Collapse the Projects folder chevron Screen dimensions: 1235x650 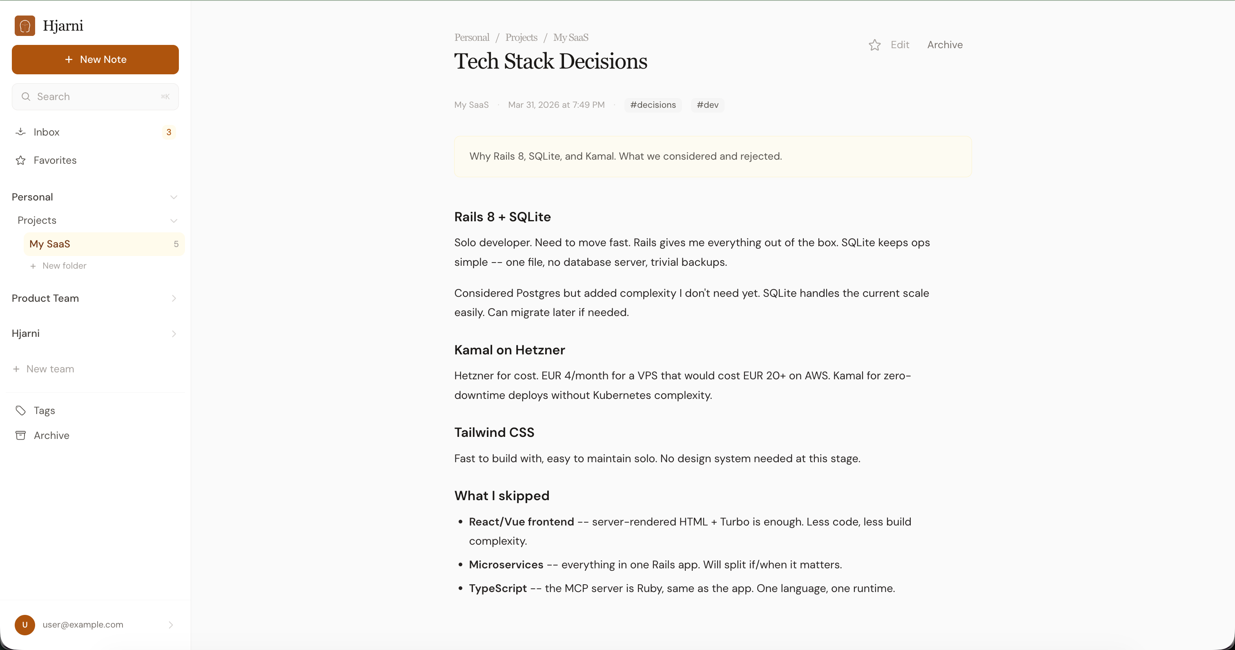pos(174,220)
